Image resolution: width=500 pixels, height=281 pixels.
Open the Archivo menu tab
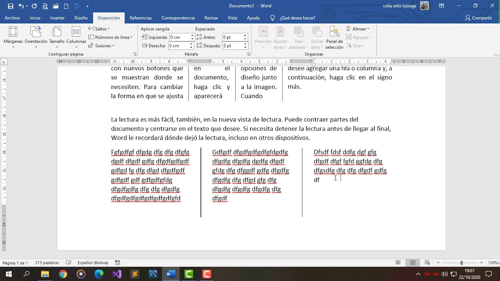click(12, 18)
